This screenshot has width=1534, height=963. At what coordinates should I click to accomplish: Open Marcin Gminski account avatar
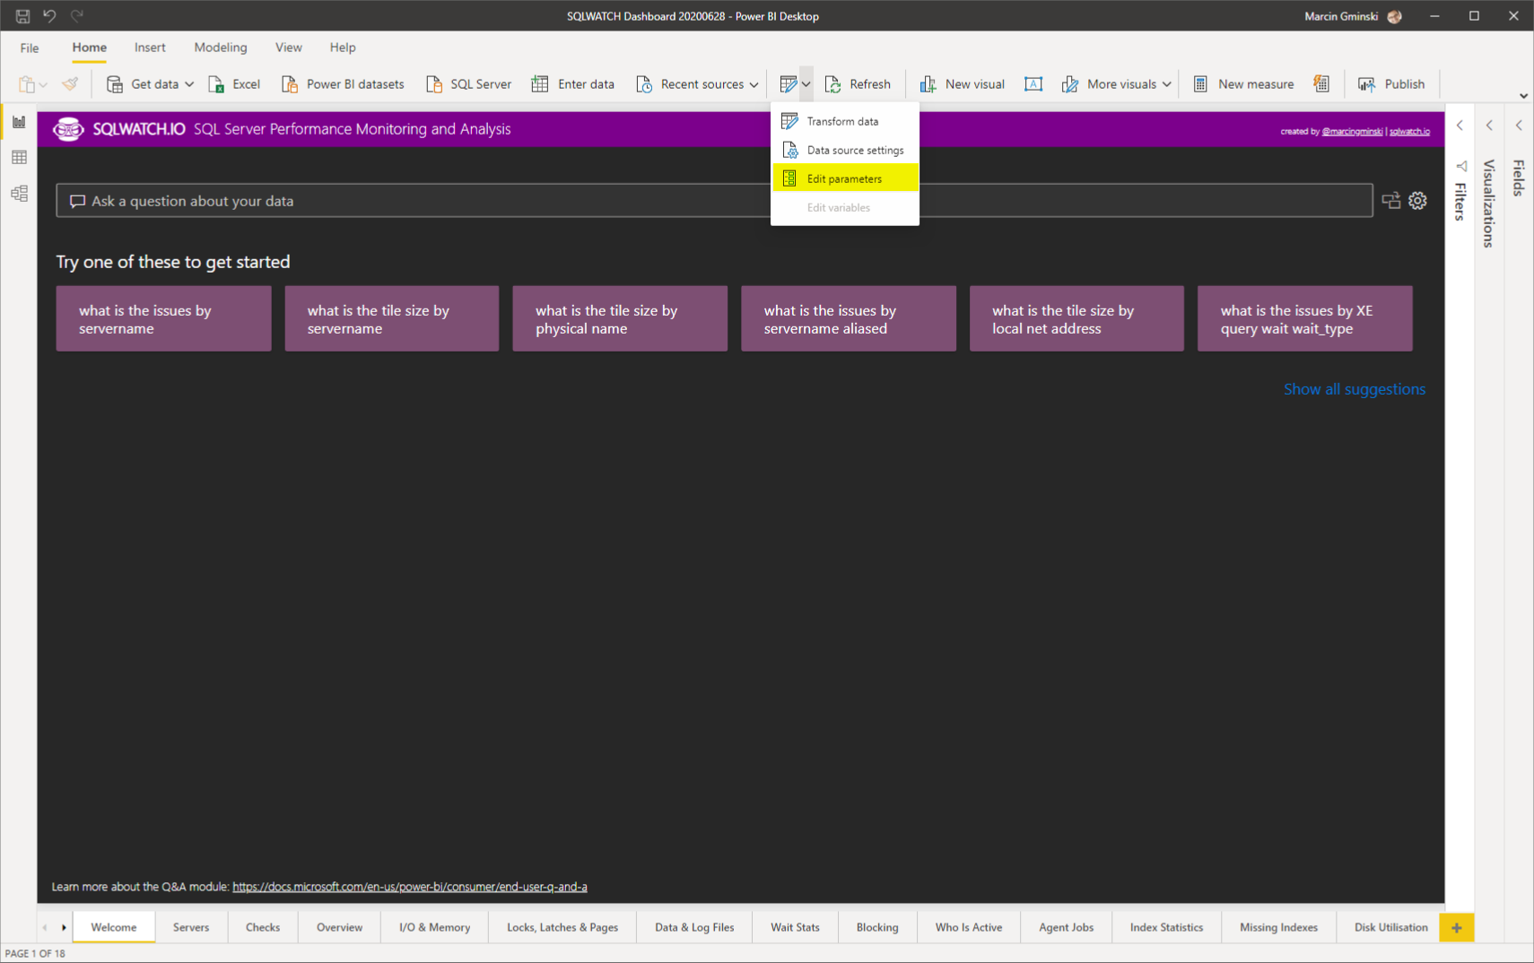click(1394, 16)
